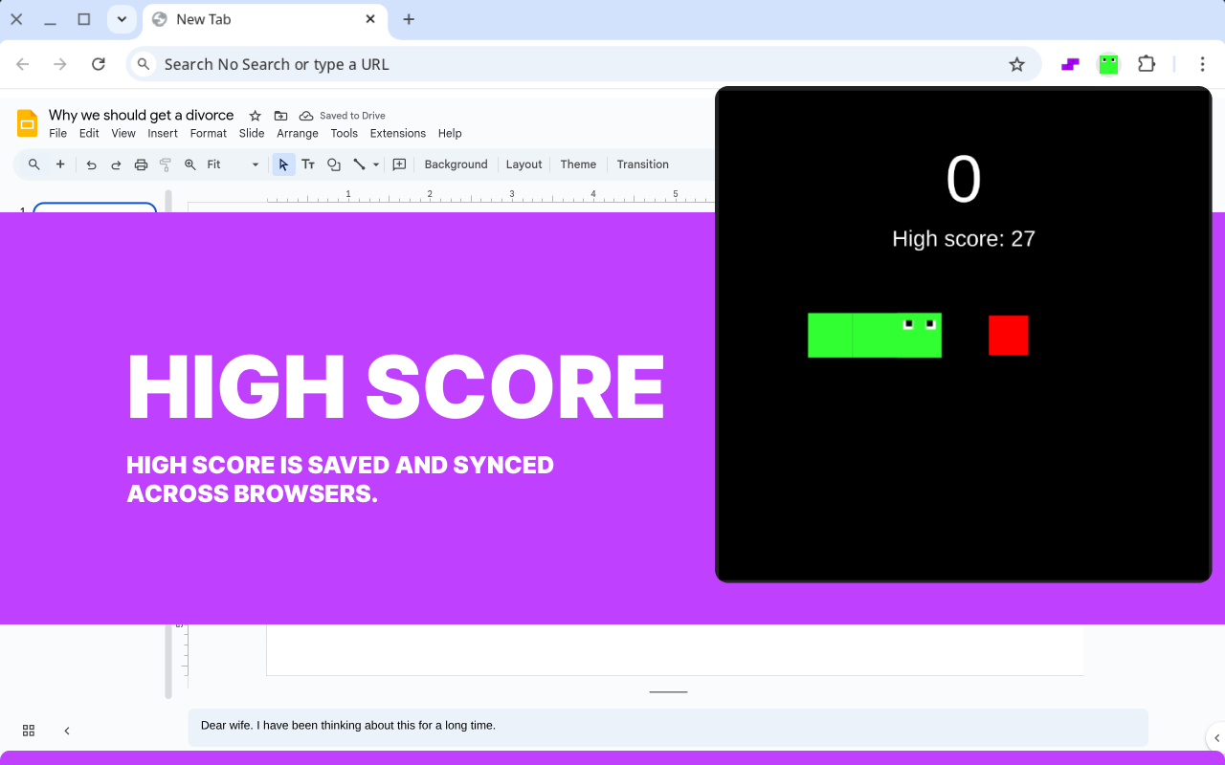Click the Theme button
The image size is (1225, 765).
point(578,164)
